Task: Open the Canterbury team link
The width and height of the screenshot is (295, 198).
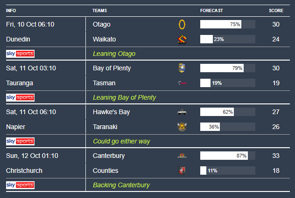Action: (109, 156)
